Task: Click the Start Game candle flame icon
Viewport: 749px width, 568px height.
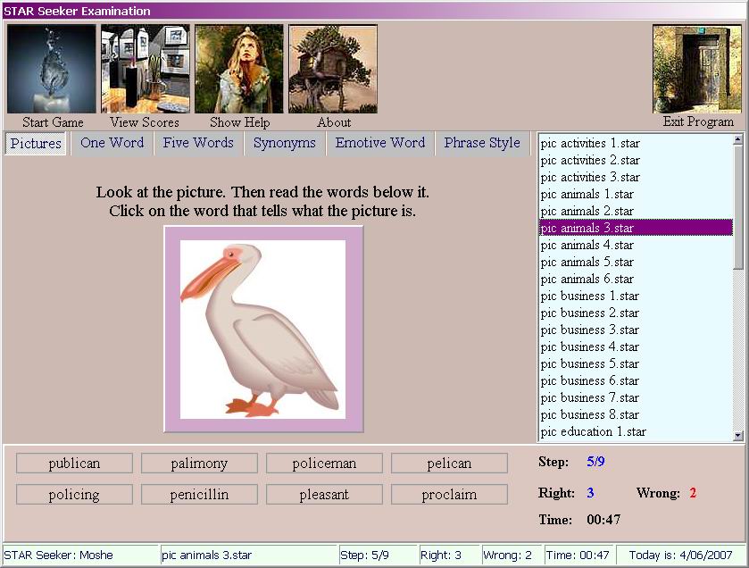Action: click(52, 69)
